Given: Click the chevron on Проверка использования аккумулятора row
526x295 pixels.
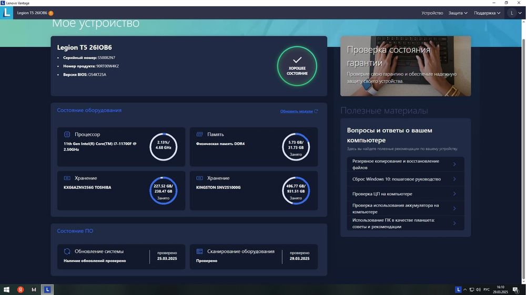Looking at the screenshot, I should [x=454, y=208].
